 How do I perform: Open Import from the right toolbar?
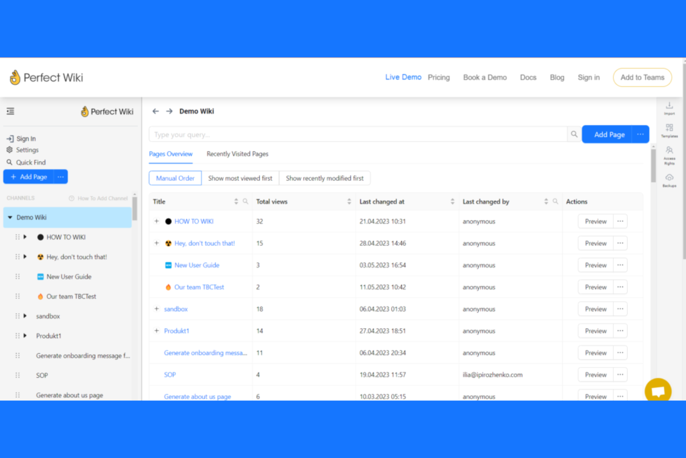tap(669, 108)
